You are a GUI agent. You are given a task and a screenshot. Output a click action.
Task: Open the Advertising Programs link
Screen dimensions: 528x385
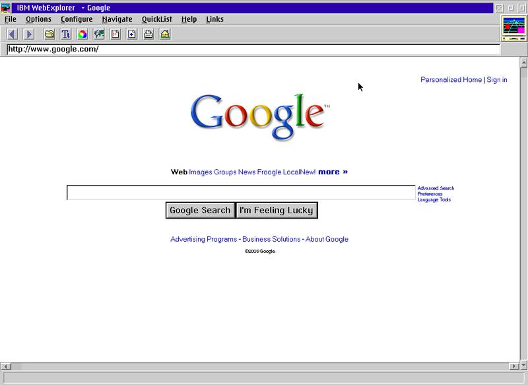pos(203,239)
